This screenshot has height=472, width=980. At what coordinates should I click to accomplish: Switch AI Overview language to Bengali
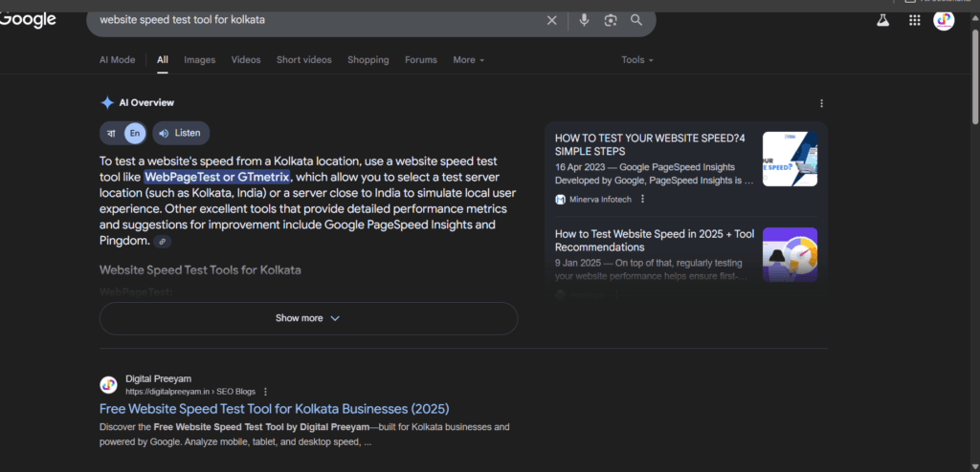[x=111, y=133]
